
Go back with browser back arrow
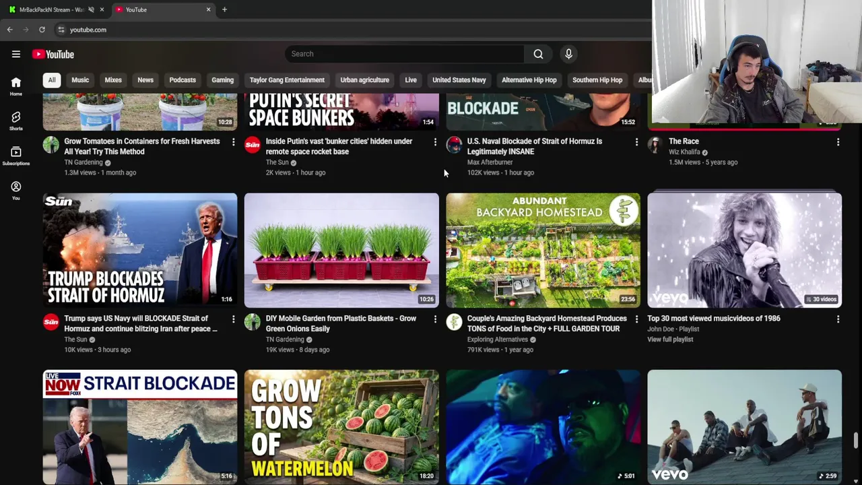click(9, 30)
